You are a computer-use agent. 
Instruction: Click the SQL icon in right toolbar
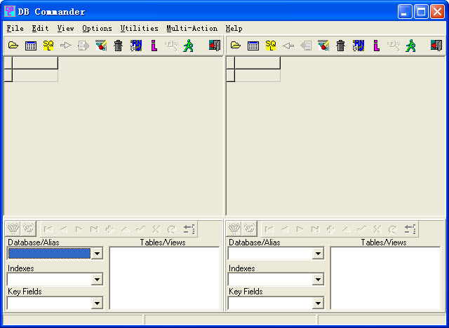271,46
